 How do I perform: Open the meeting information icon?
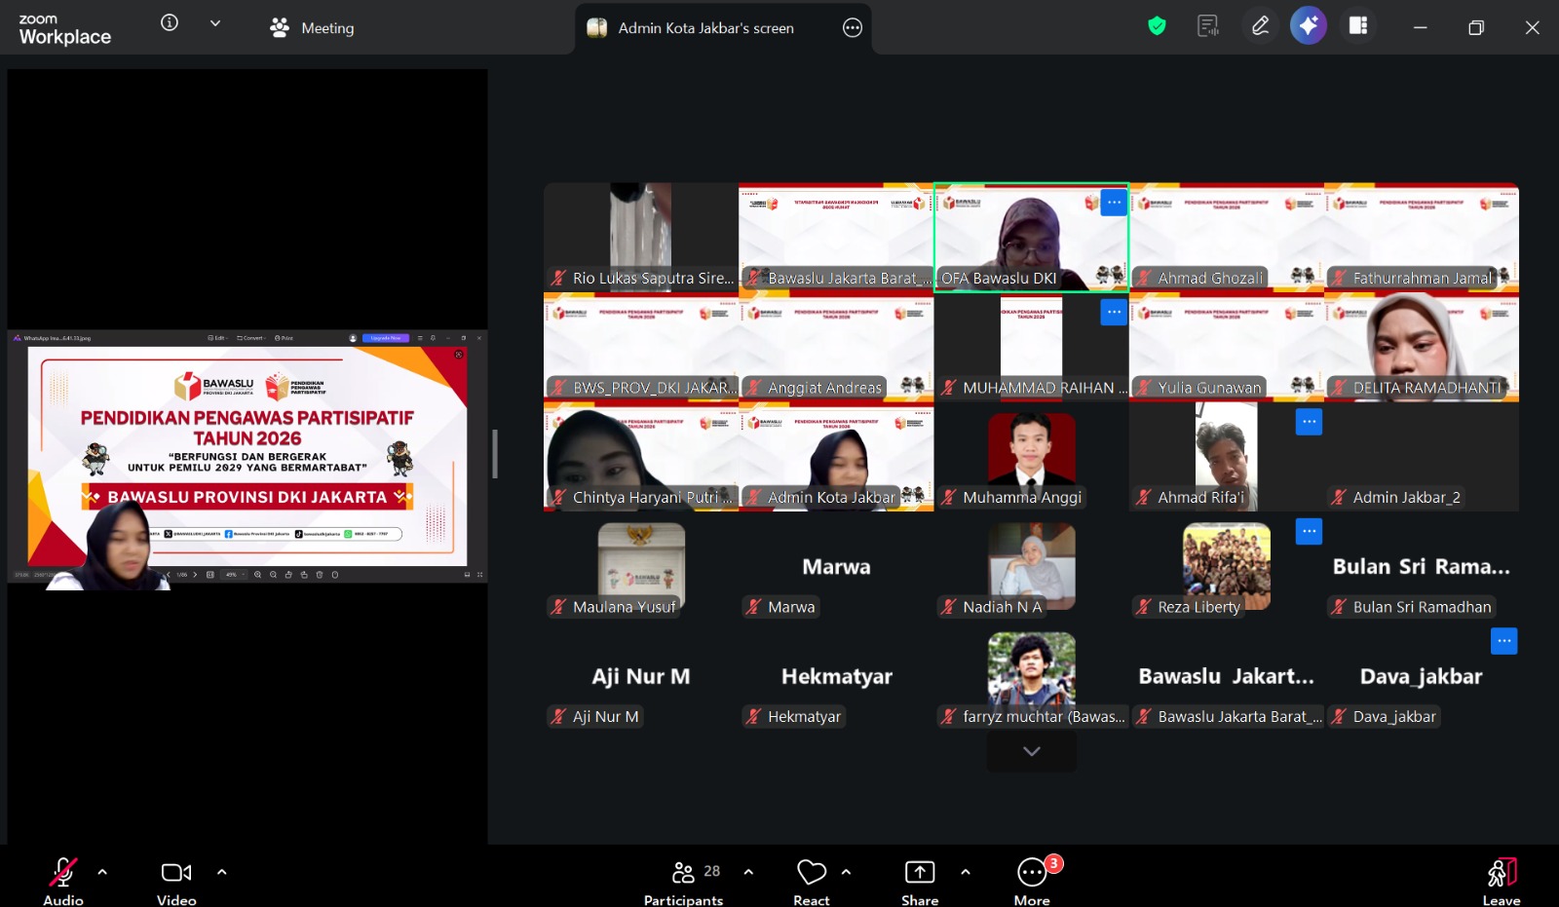pyautogui.click(x=170, y=22)
